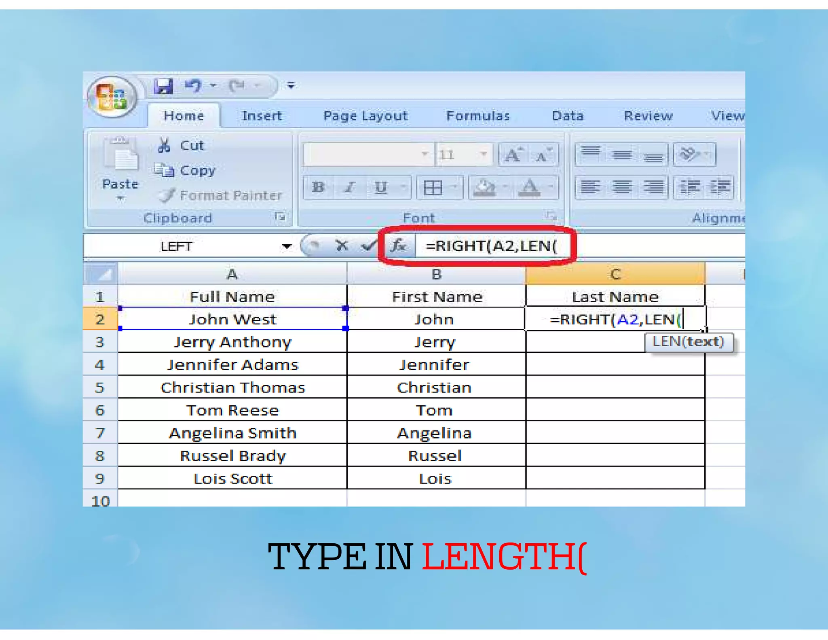
Task: Open the Page Layout tab
Action: point(365,116)
